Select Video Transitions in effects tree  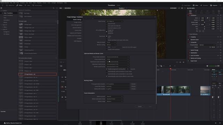8,13
